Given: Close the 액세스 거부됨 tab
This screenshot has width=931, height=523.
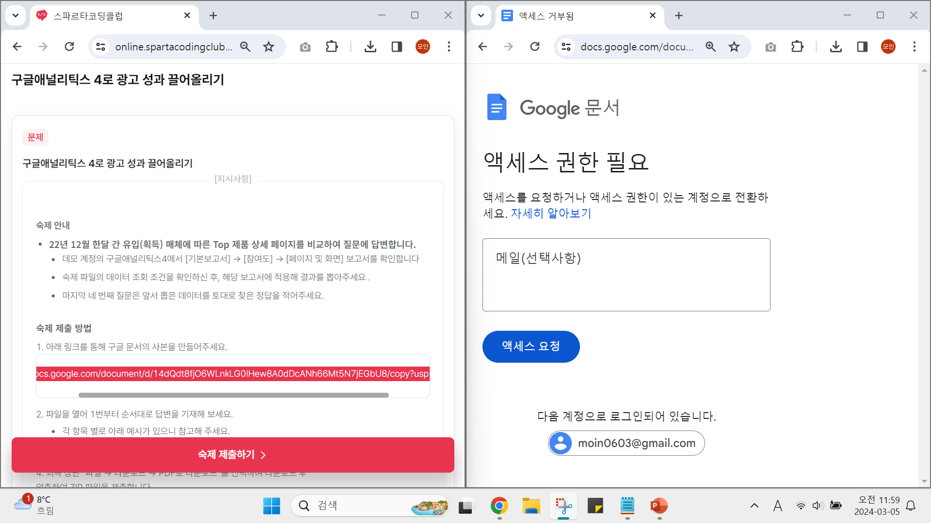Looking at the screenshot, I should click(x=653, y=15).
